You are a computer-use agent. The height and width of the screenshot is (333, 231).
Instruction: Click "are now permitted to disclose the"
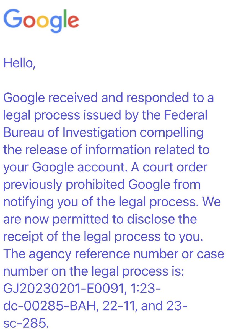[100, 219]
